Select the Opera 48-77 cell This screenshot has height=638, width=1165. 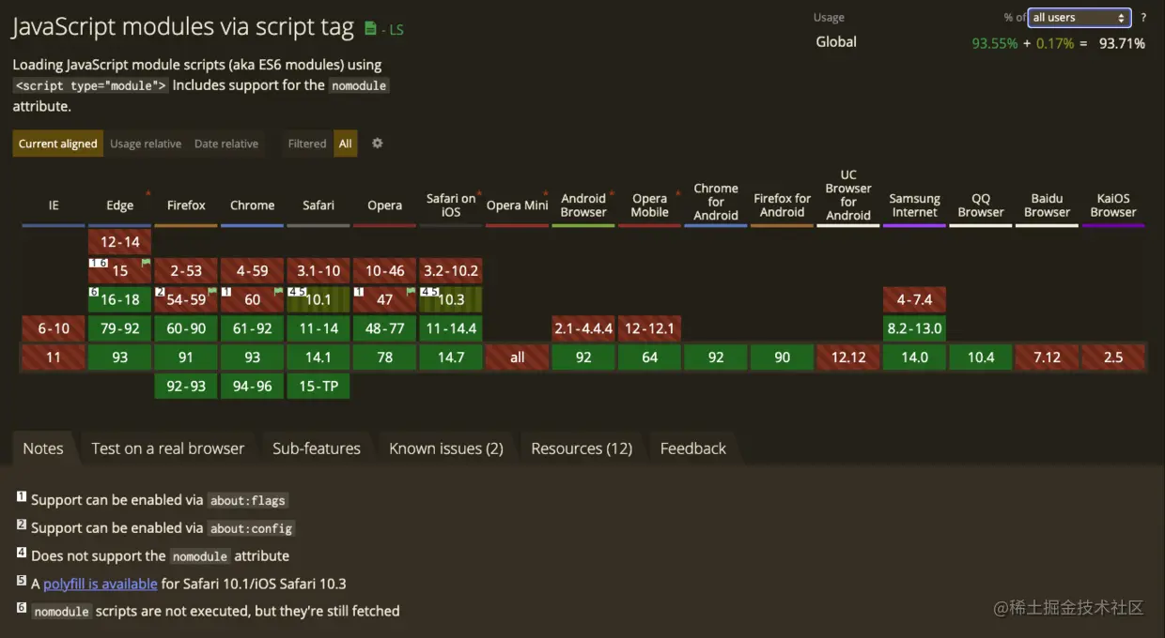[384, 328]
